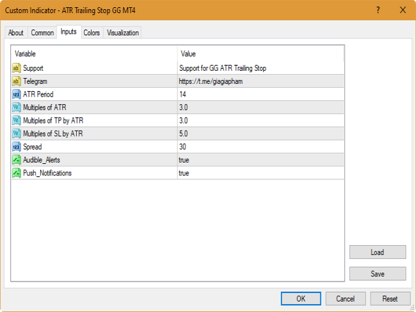Confirm settings with the OK button
The width and height of the screenshot is (416, 312).
click(301, 298)
